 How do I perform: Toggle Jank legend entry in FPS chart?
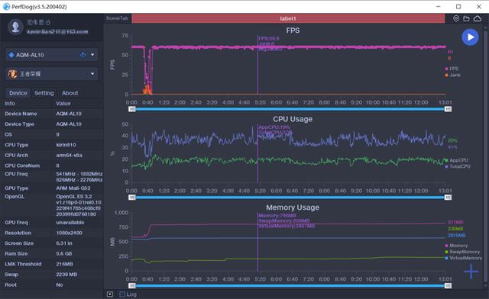coord(452,75)
